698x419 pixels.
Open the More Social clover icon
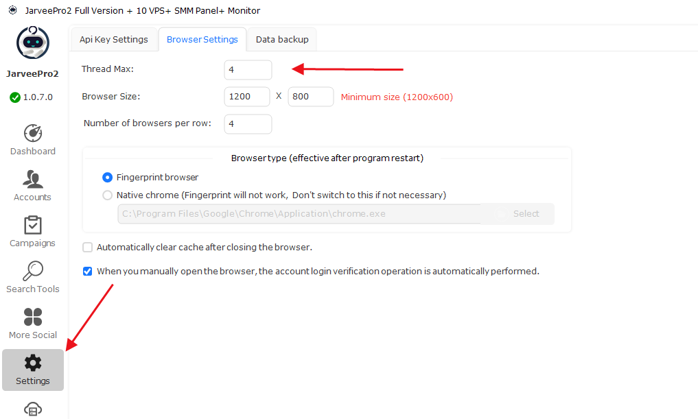(x=33, y=317)
